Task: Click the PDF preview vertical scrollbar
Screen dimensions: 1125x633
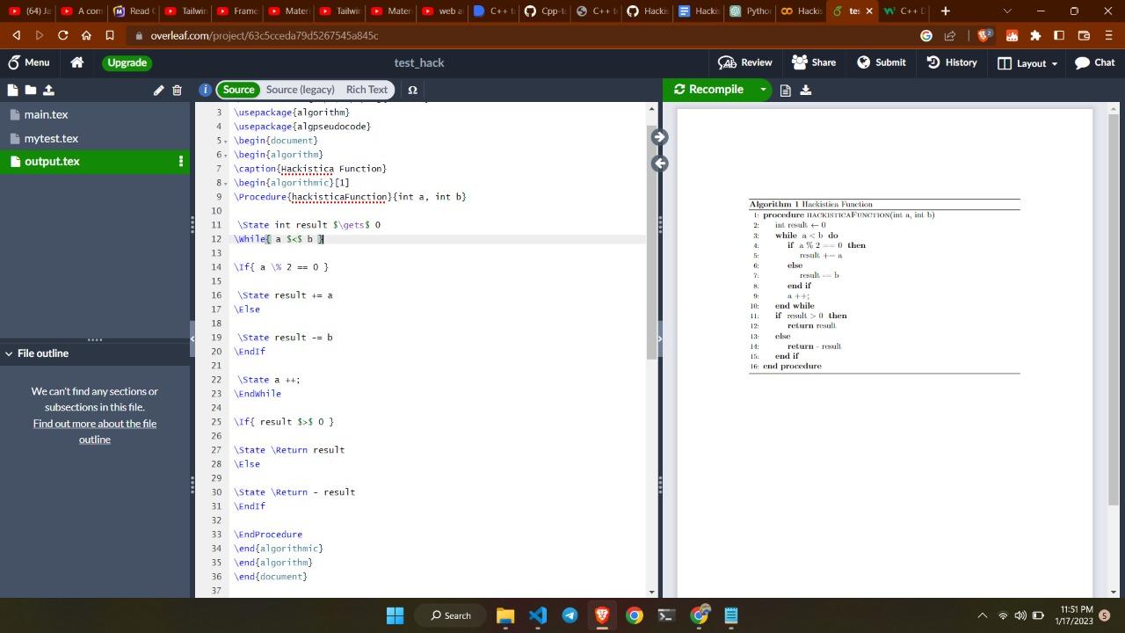Action: [x=1114, y=308]
